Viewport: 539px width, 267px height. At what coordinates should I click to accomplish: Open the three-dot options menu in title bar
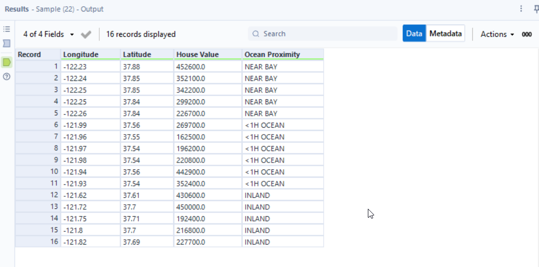coord(521,9)
